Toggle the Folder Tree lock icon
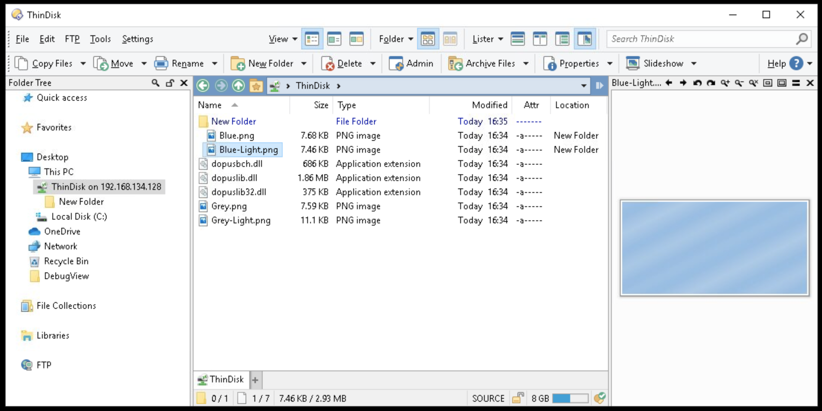 (x=170, y=83)
